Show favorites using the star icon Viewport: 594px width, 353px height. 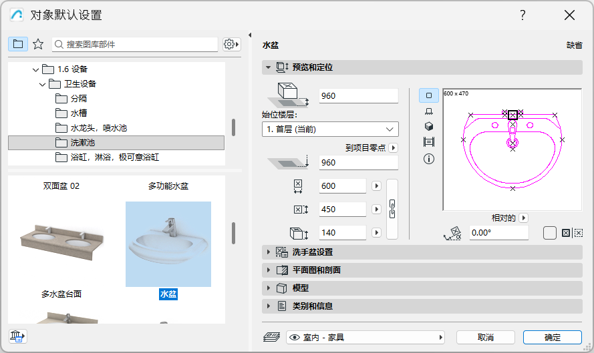[38, 44]
